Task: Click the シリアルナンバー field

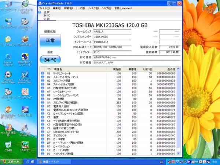Action: click(x=112, y=37)
